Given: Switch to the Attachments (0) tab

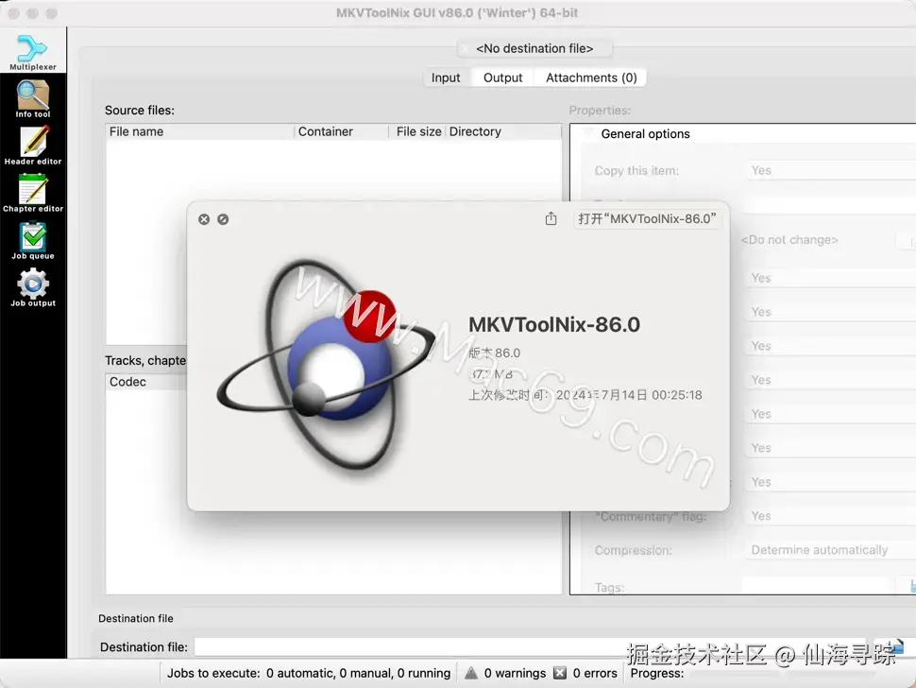Looking at the screenshot, I should (591, 77).
